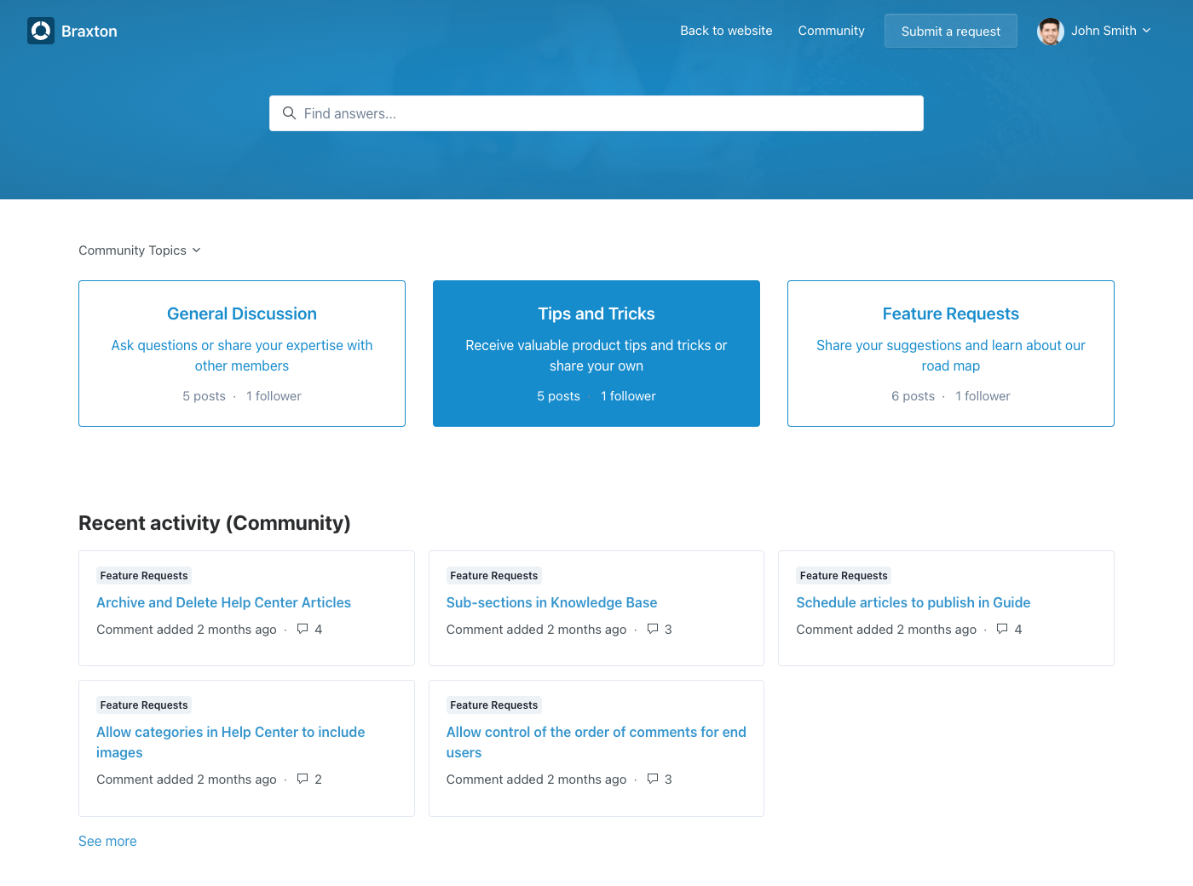Go to Back to website
The image size is (1193, 886).
pyautogui.click(x=726, y=31)
